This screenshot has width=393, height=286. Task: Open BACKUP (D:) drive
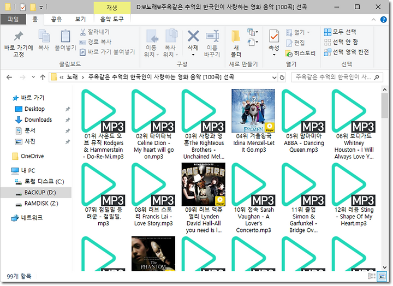point(35,193)
